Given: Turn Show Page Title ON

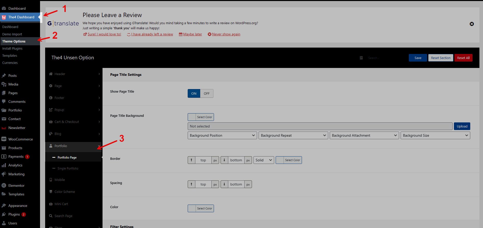Looking at the screenshot, I should 194,93.
